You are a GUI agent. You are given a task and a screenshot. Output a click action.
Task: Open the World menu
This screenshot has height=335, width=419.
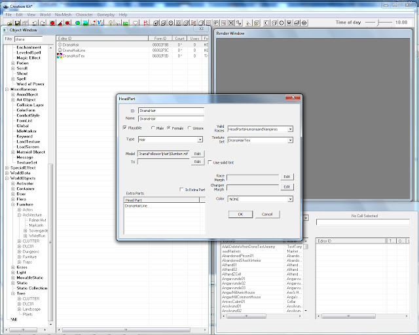[45, 14]
